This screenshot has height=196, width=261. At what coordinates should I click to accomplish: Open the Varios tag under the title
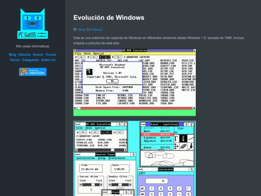pyautogui.click(x=81, y=30)
